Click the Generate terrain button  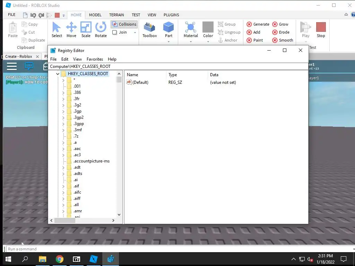pyautogui.click(x=258, y=24)
